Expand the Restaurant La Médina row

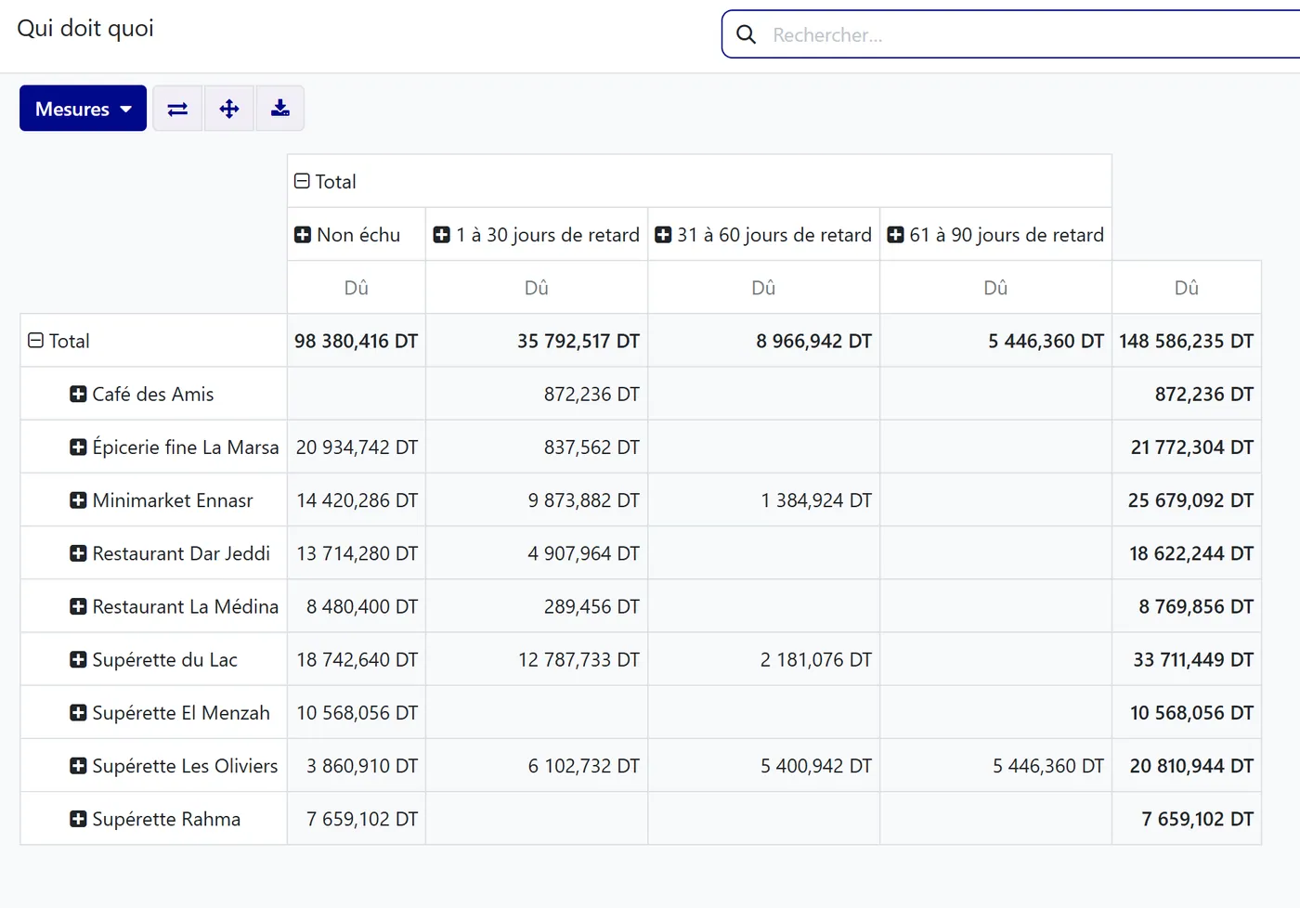point(153,606)
